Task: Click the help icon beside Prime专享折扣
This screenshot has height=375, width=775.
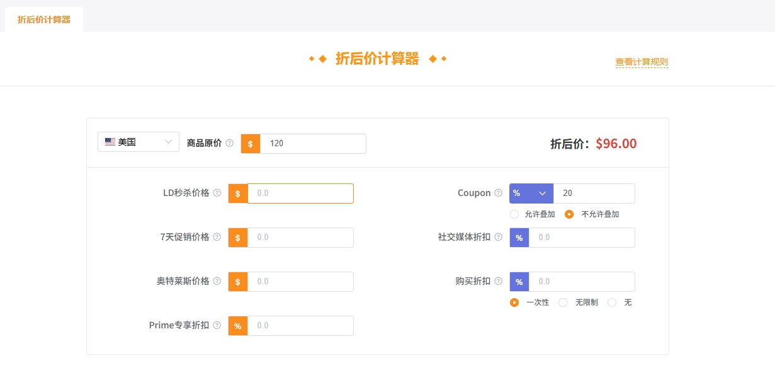Action: pyautogui.click(x=217, y=325)
